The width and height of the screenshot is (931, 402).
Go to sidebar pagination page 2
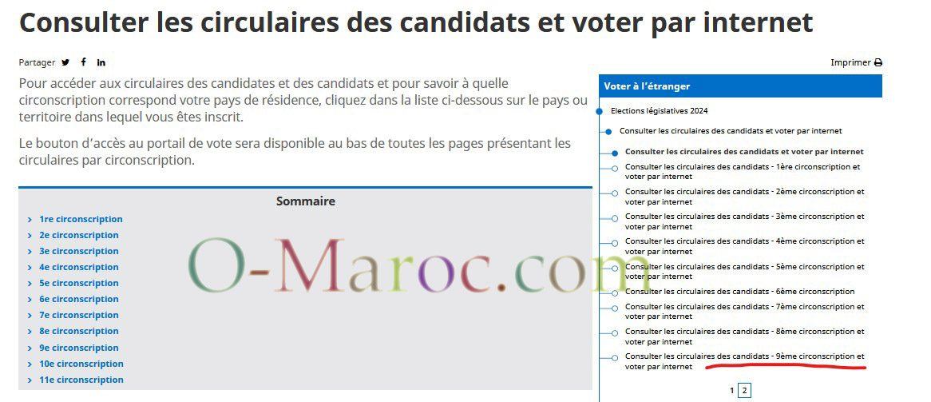[745, 391]
